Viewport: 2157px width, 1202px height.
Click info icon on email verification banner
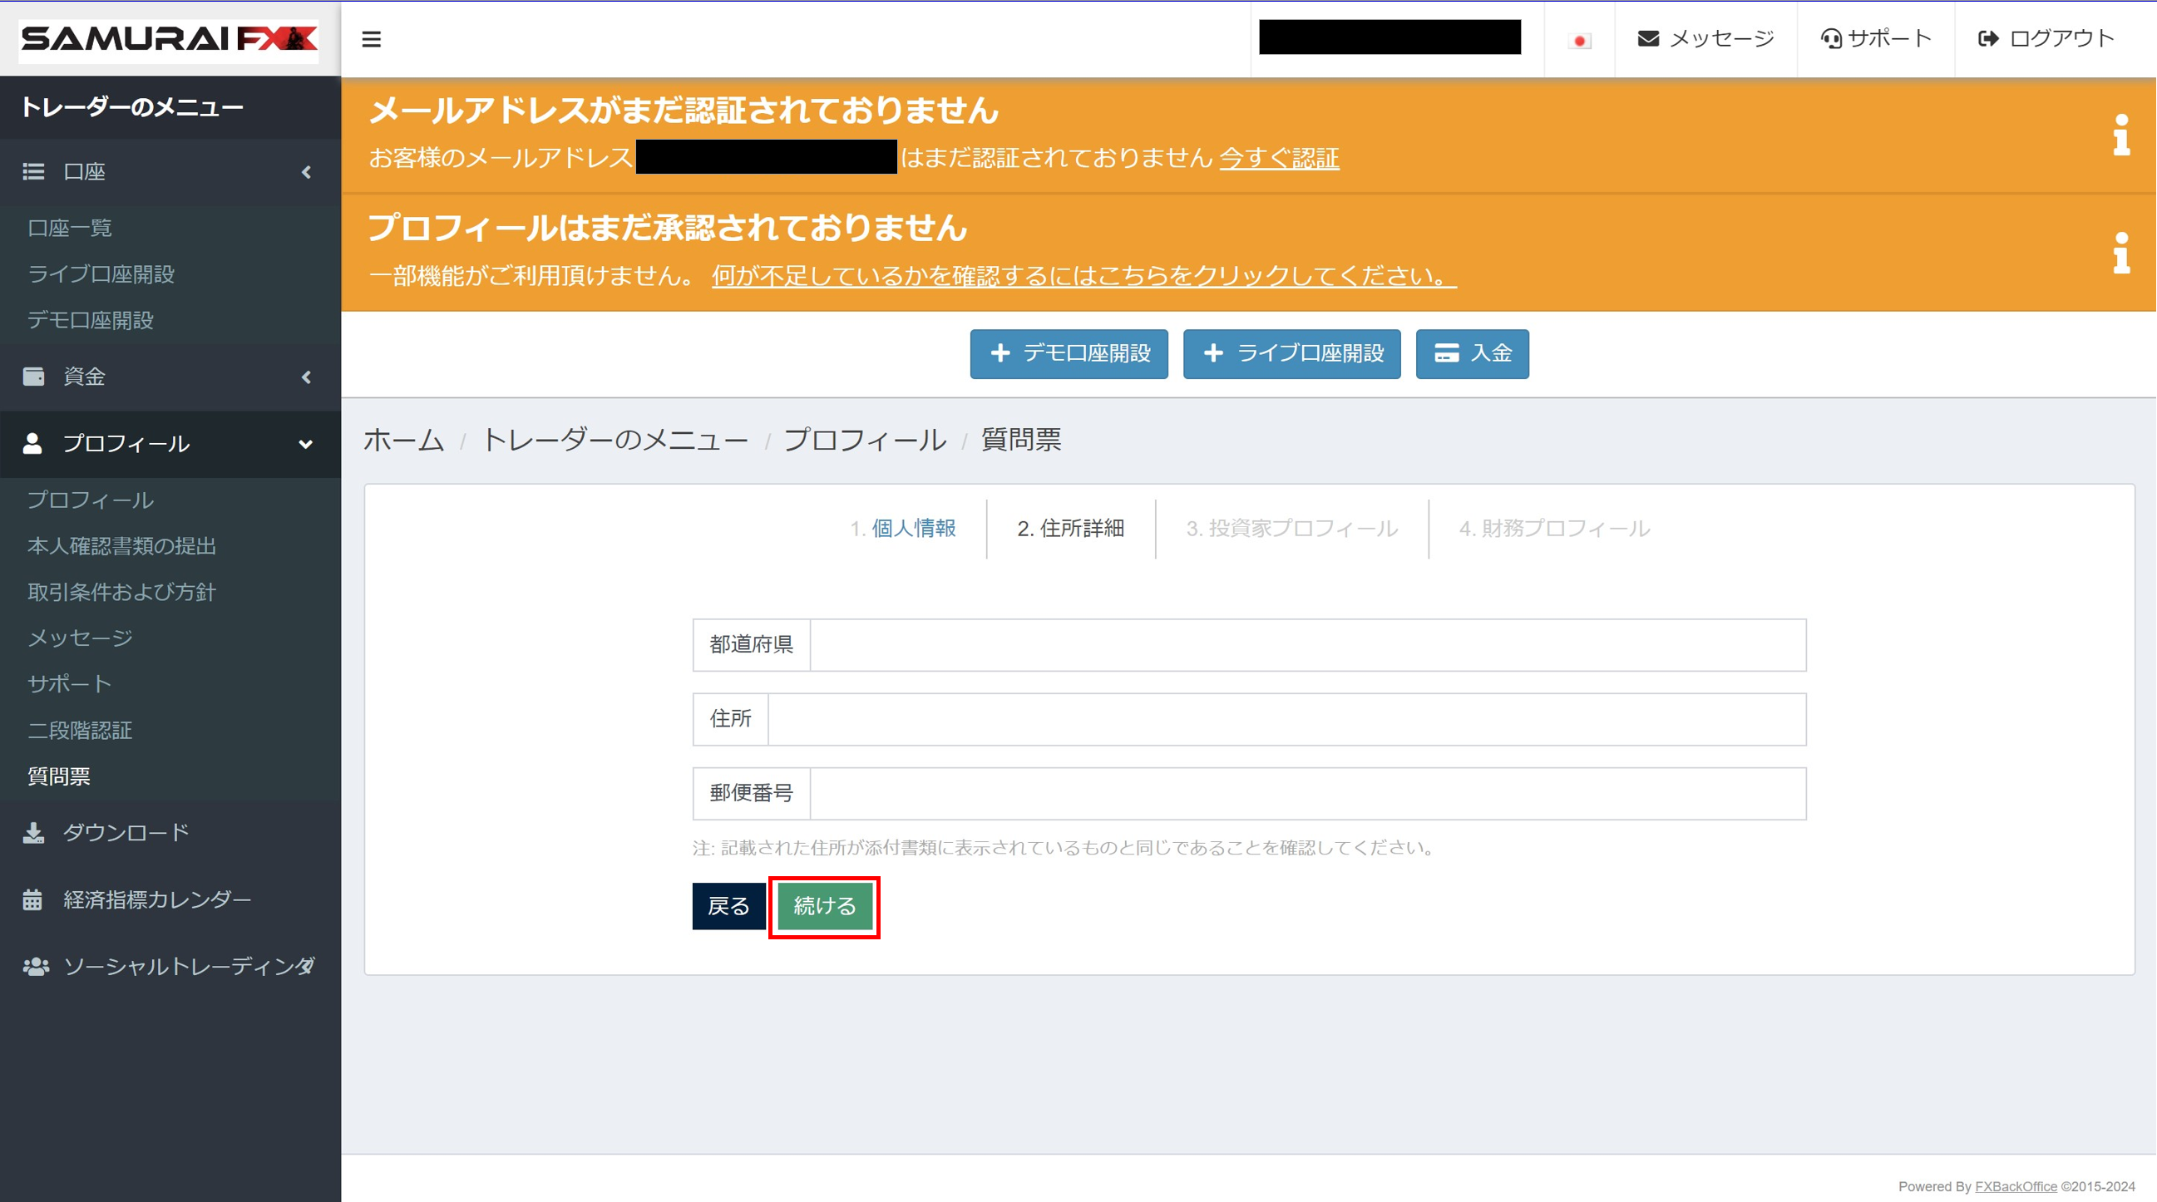pos(2121,135)
